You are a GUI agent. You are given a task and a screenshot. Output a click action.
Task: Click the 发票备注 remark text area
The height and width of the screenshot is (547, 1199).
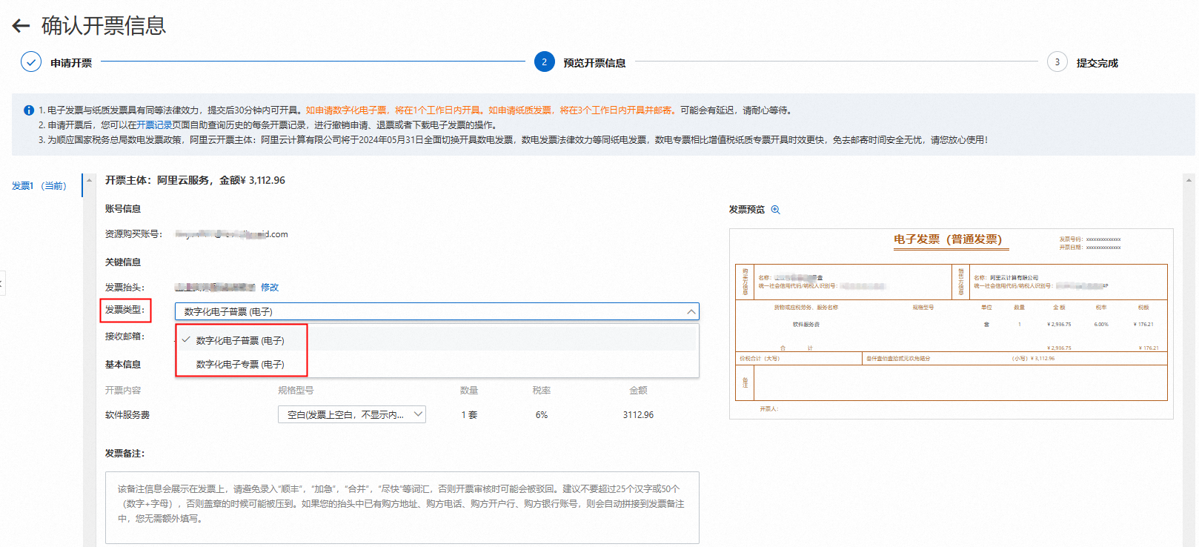pos(402,508)
